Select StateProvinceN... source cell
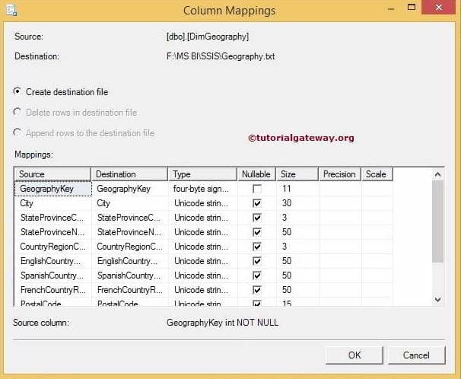Image resolution: width=461 pixels, height=379 pixels. [x=53, y=232]
